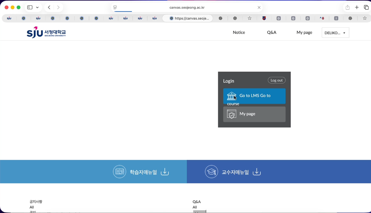Screen dimensions: 371x213
Task: Click the LMS building icon
Action: coord(231,96)
